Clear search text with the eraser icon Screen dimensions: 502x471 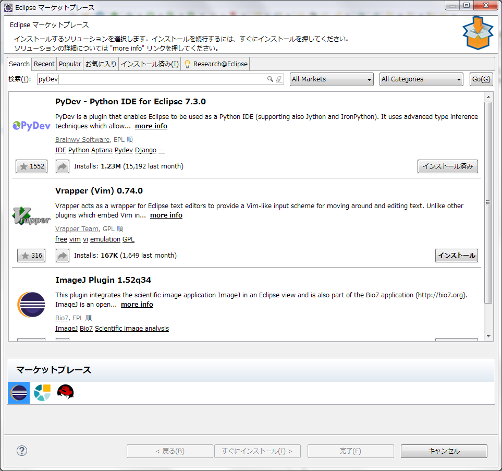tap(278, 79)
